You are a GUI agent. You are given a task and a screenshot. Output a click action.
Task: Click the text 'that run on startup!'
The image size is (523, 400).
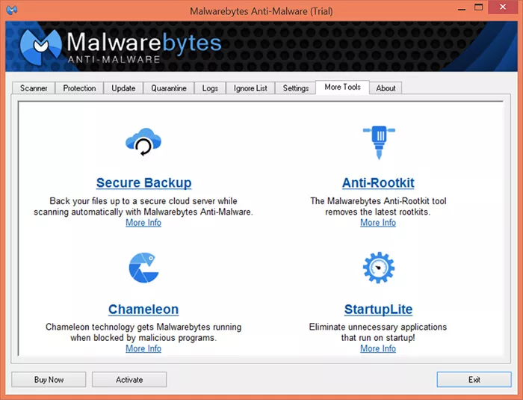378,337
